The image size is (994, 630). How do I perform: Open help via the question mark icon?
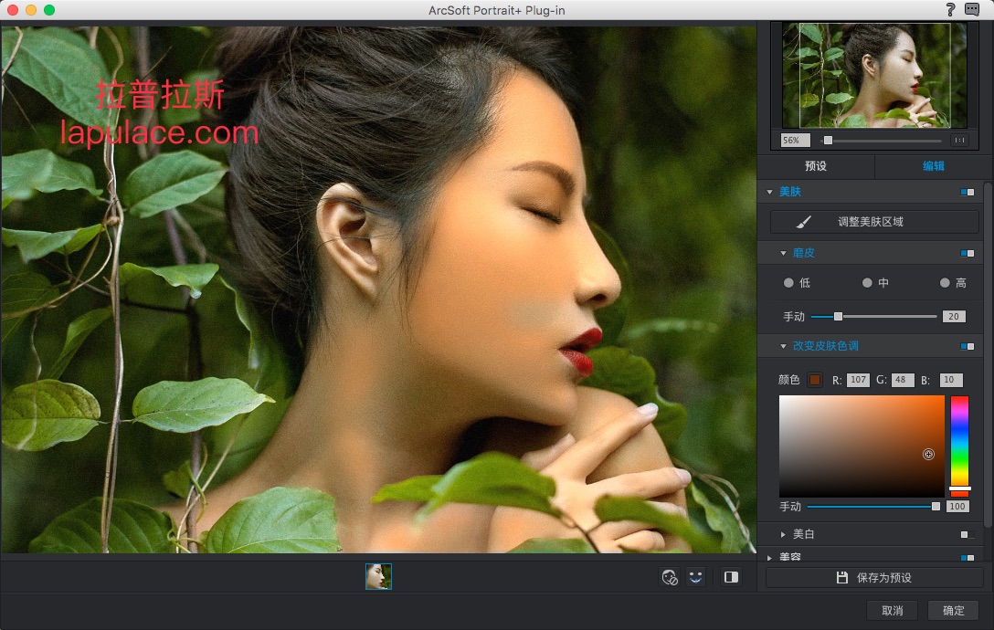(951, 9)
